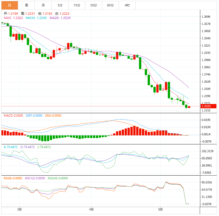
Task: Open the 15分 timeframe tab
Action: [x=77, y=5]
